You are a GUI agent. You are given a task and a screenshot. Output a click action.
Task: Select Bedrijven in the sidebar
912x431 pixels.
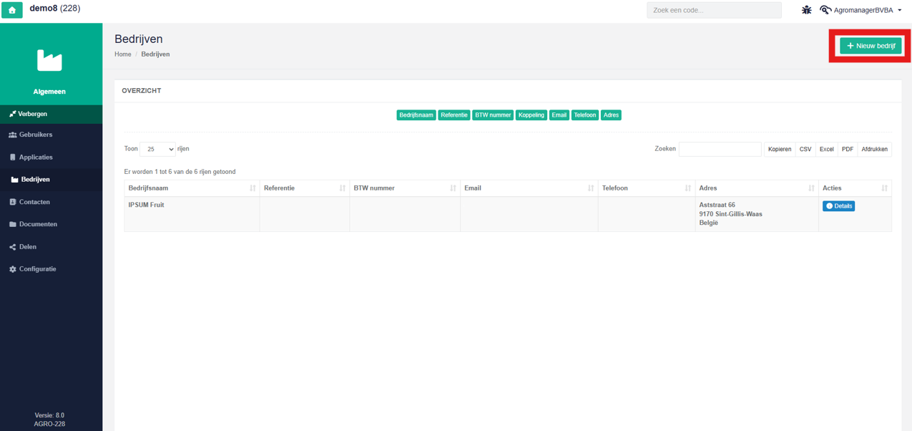(x=51, y=180)
